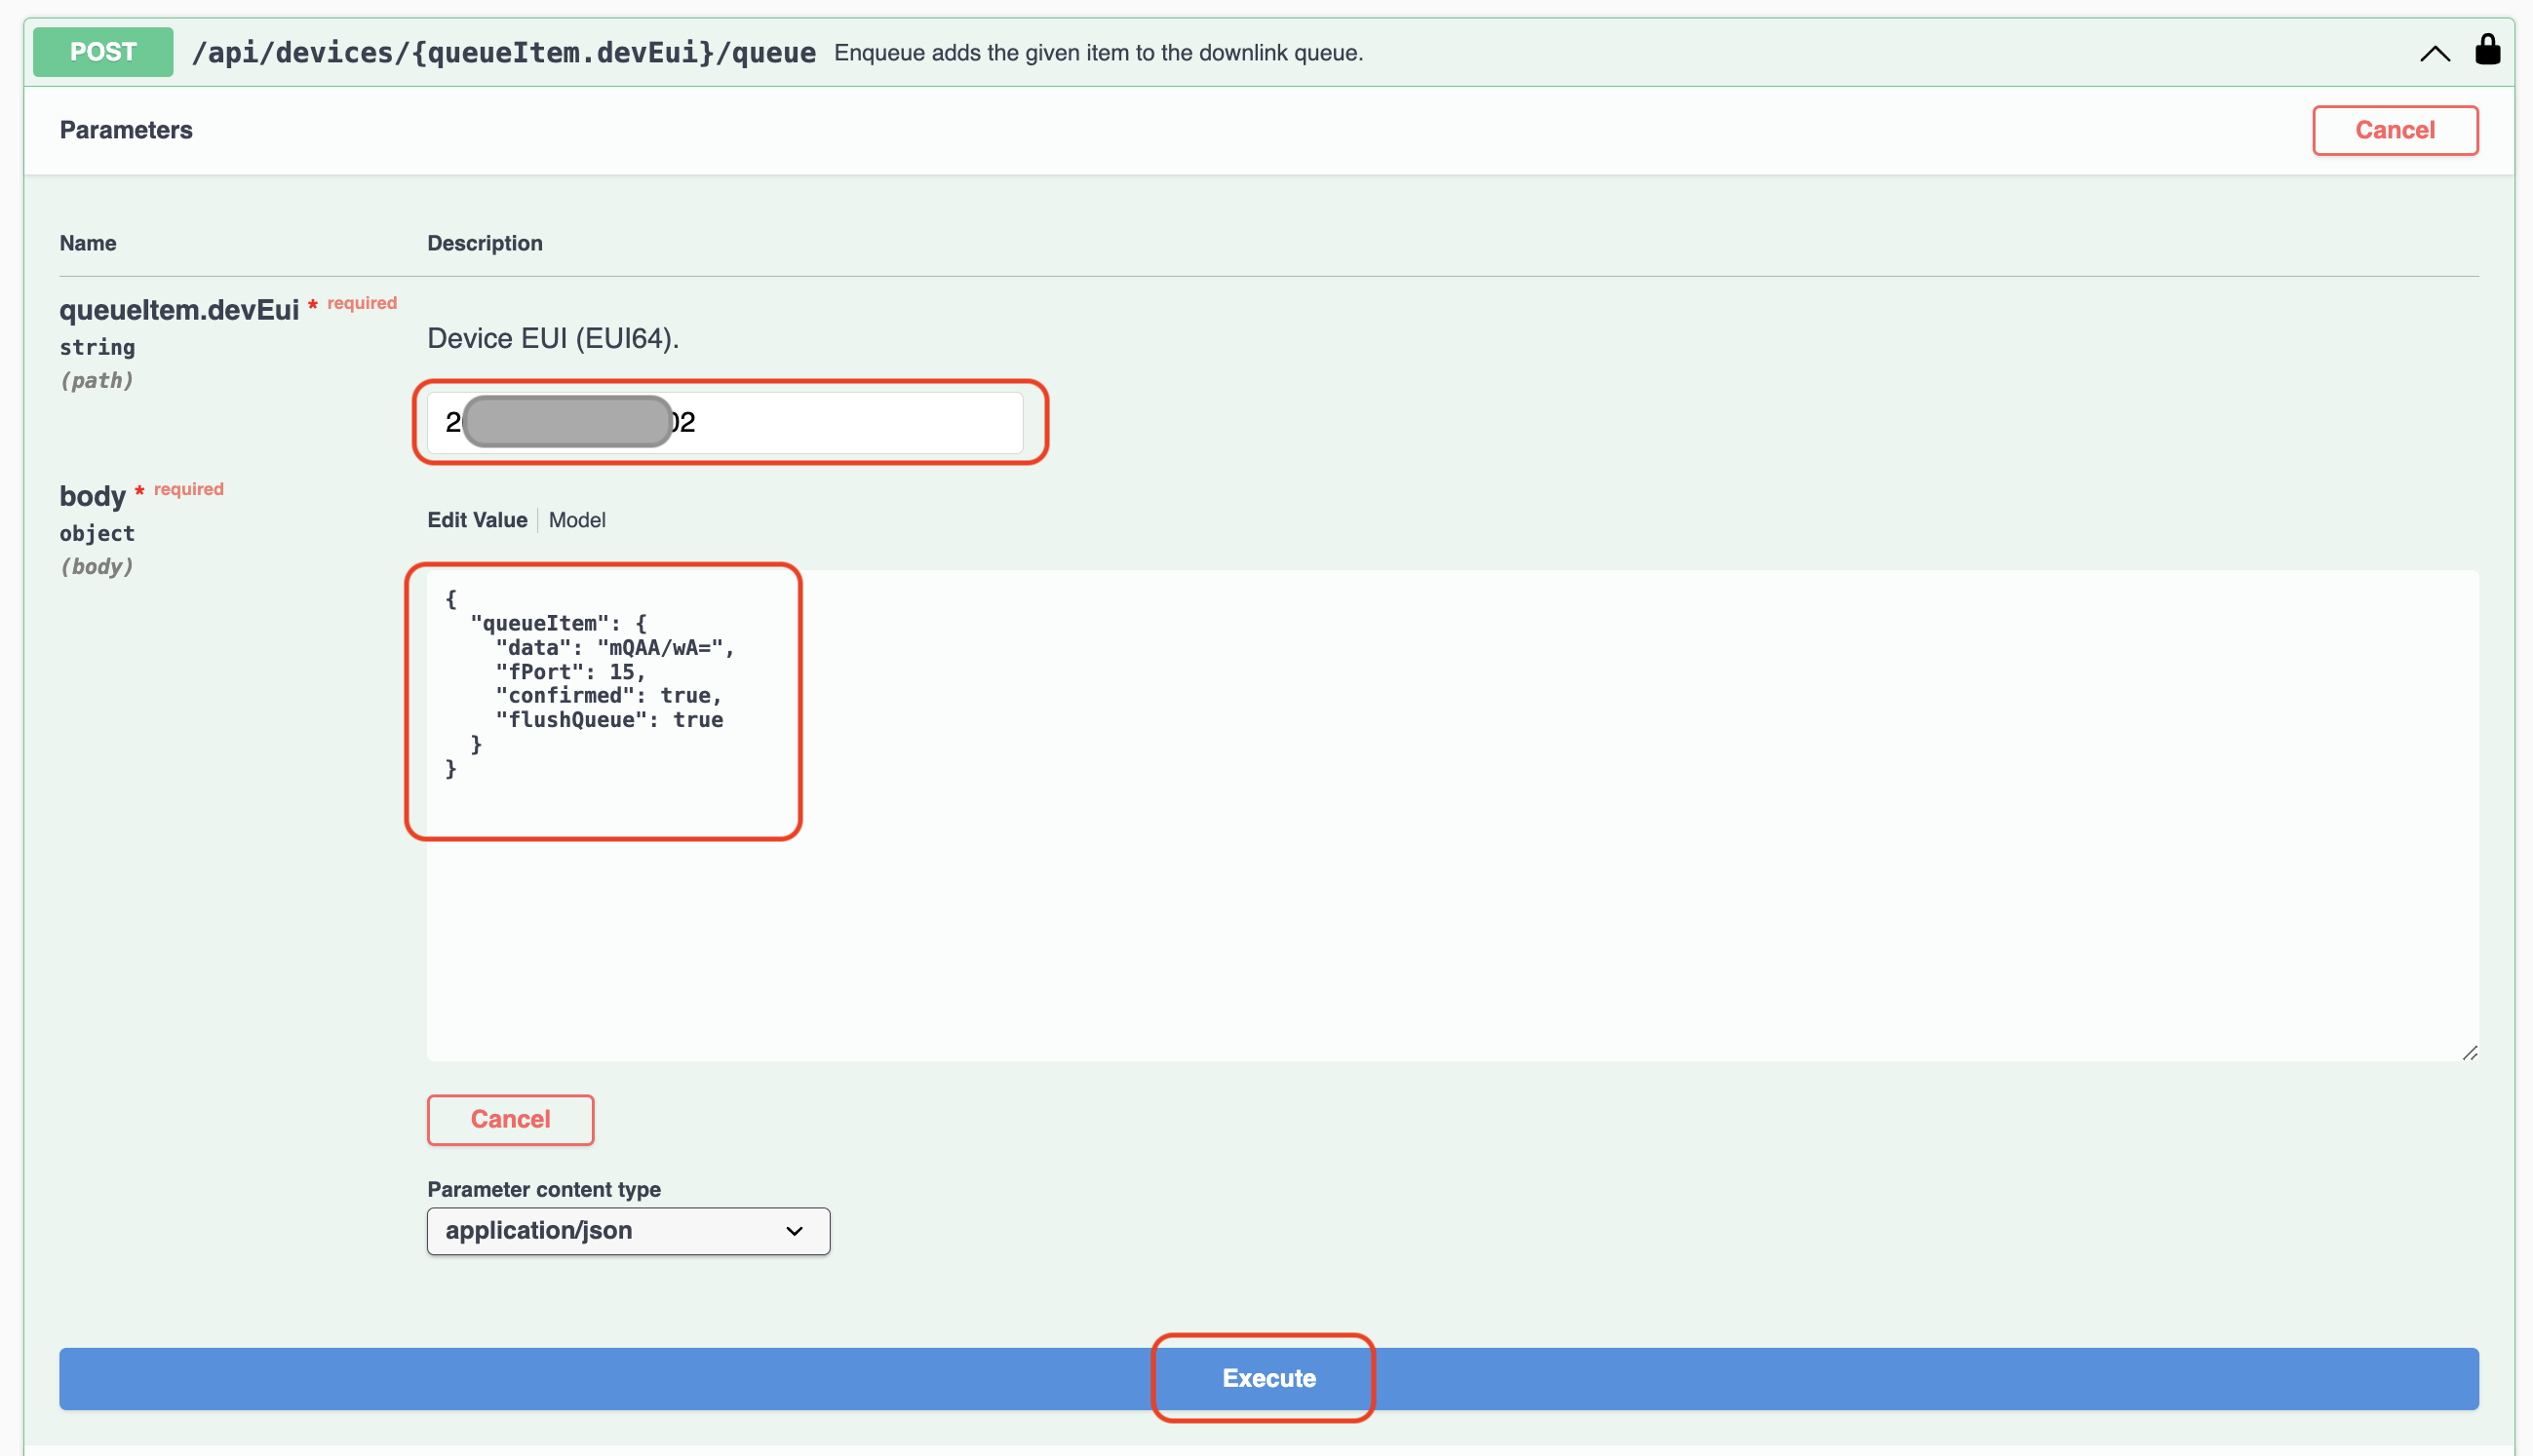Click the queueItem.devEui input field

tap(850, 422)
